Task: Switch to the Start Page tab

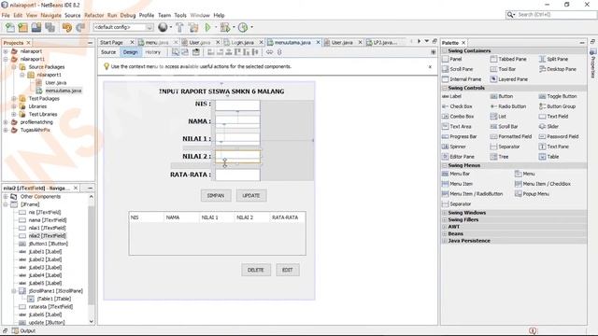Action: 111,42
